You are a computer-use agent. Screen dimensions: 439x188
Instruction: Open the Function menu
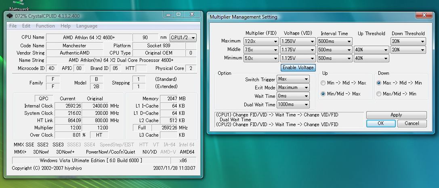point(45,26)
